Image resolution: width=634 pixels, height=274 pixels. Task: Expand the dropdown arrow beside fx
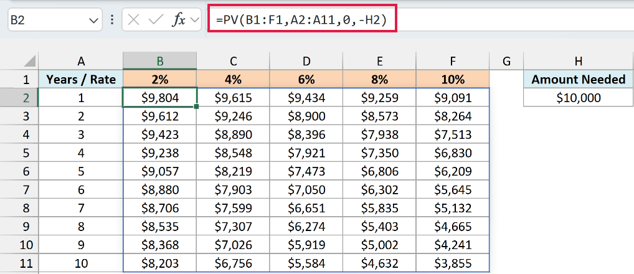(x=195, y=20)
